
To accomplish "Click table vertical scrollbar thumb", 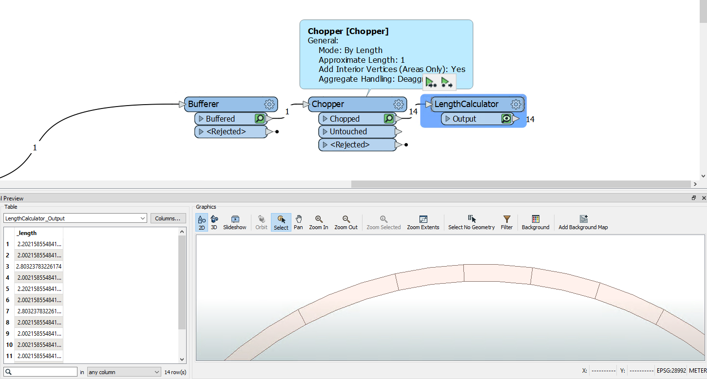I will click(182, 283).
